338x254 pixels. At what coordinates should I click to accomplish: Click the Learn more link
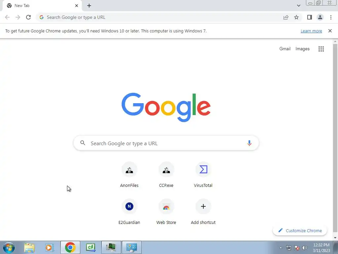pos(311,31)
